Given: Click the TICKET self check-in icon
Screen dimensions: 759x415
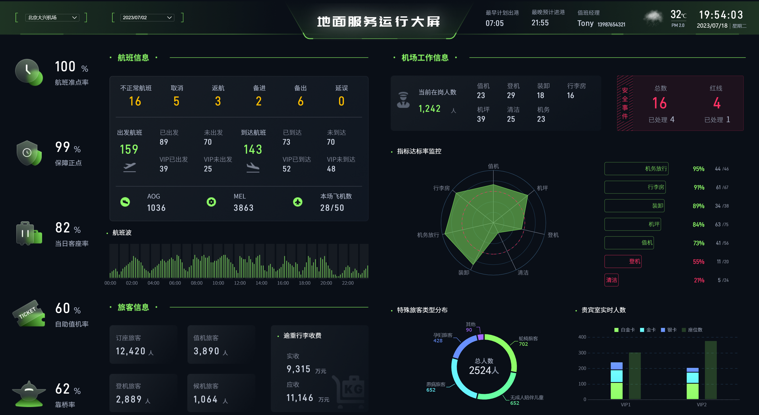Looking at the screenshot, I should click(28, 314).
